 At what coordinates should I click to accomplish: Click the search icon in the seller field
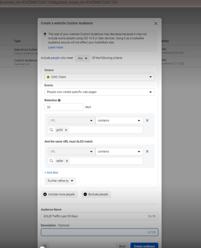click(x=51, y=161)
